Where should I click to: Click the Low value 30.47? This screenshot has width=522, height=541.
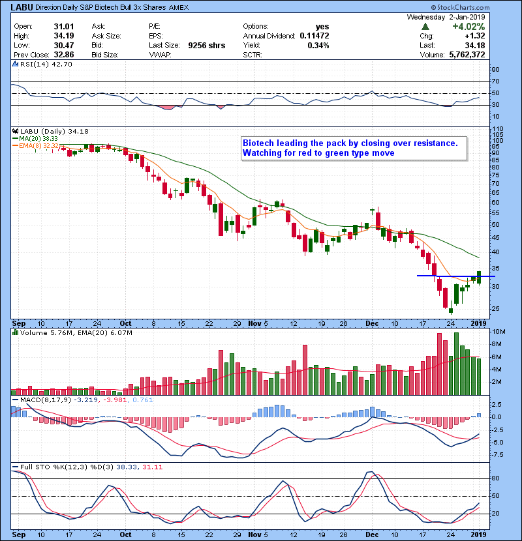64,45
